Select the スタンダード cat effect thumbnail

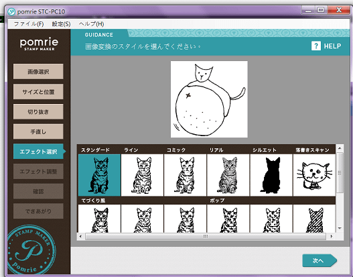click(99, 175)
